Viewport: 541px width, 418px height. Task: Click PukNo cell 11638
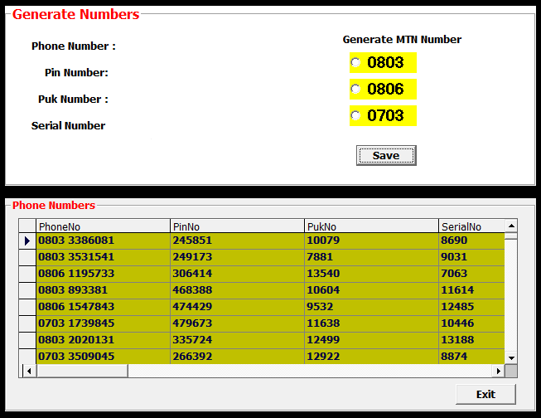[x=372, y=323]
